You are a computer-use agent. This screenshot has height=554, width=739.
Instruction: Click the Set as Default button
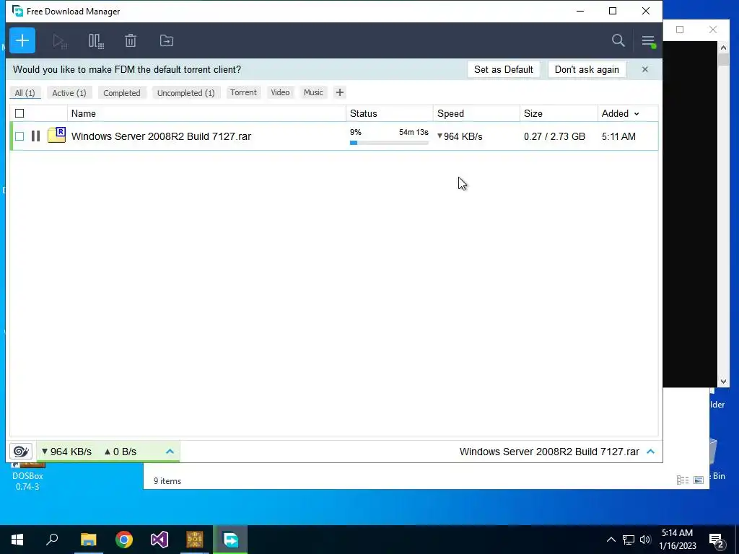(503, 70)
